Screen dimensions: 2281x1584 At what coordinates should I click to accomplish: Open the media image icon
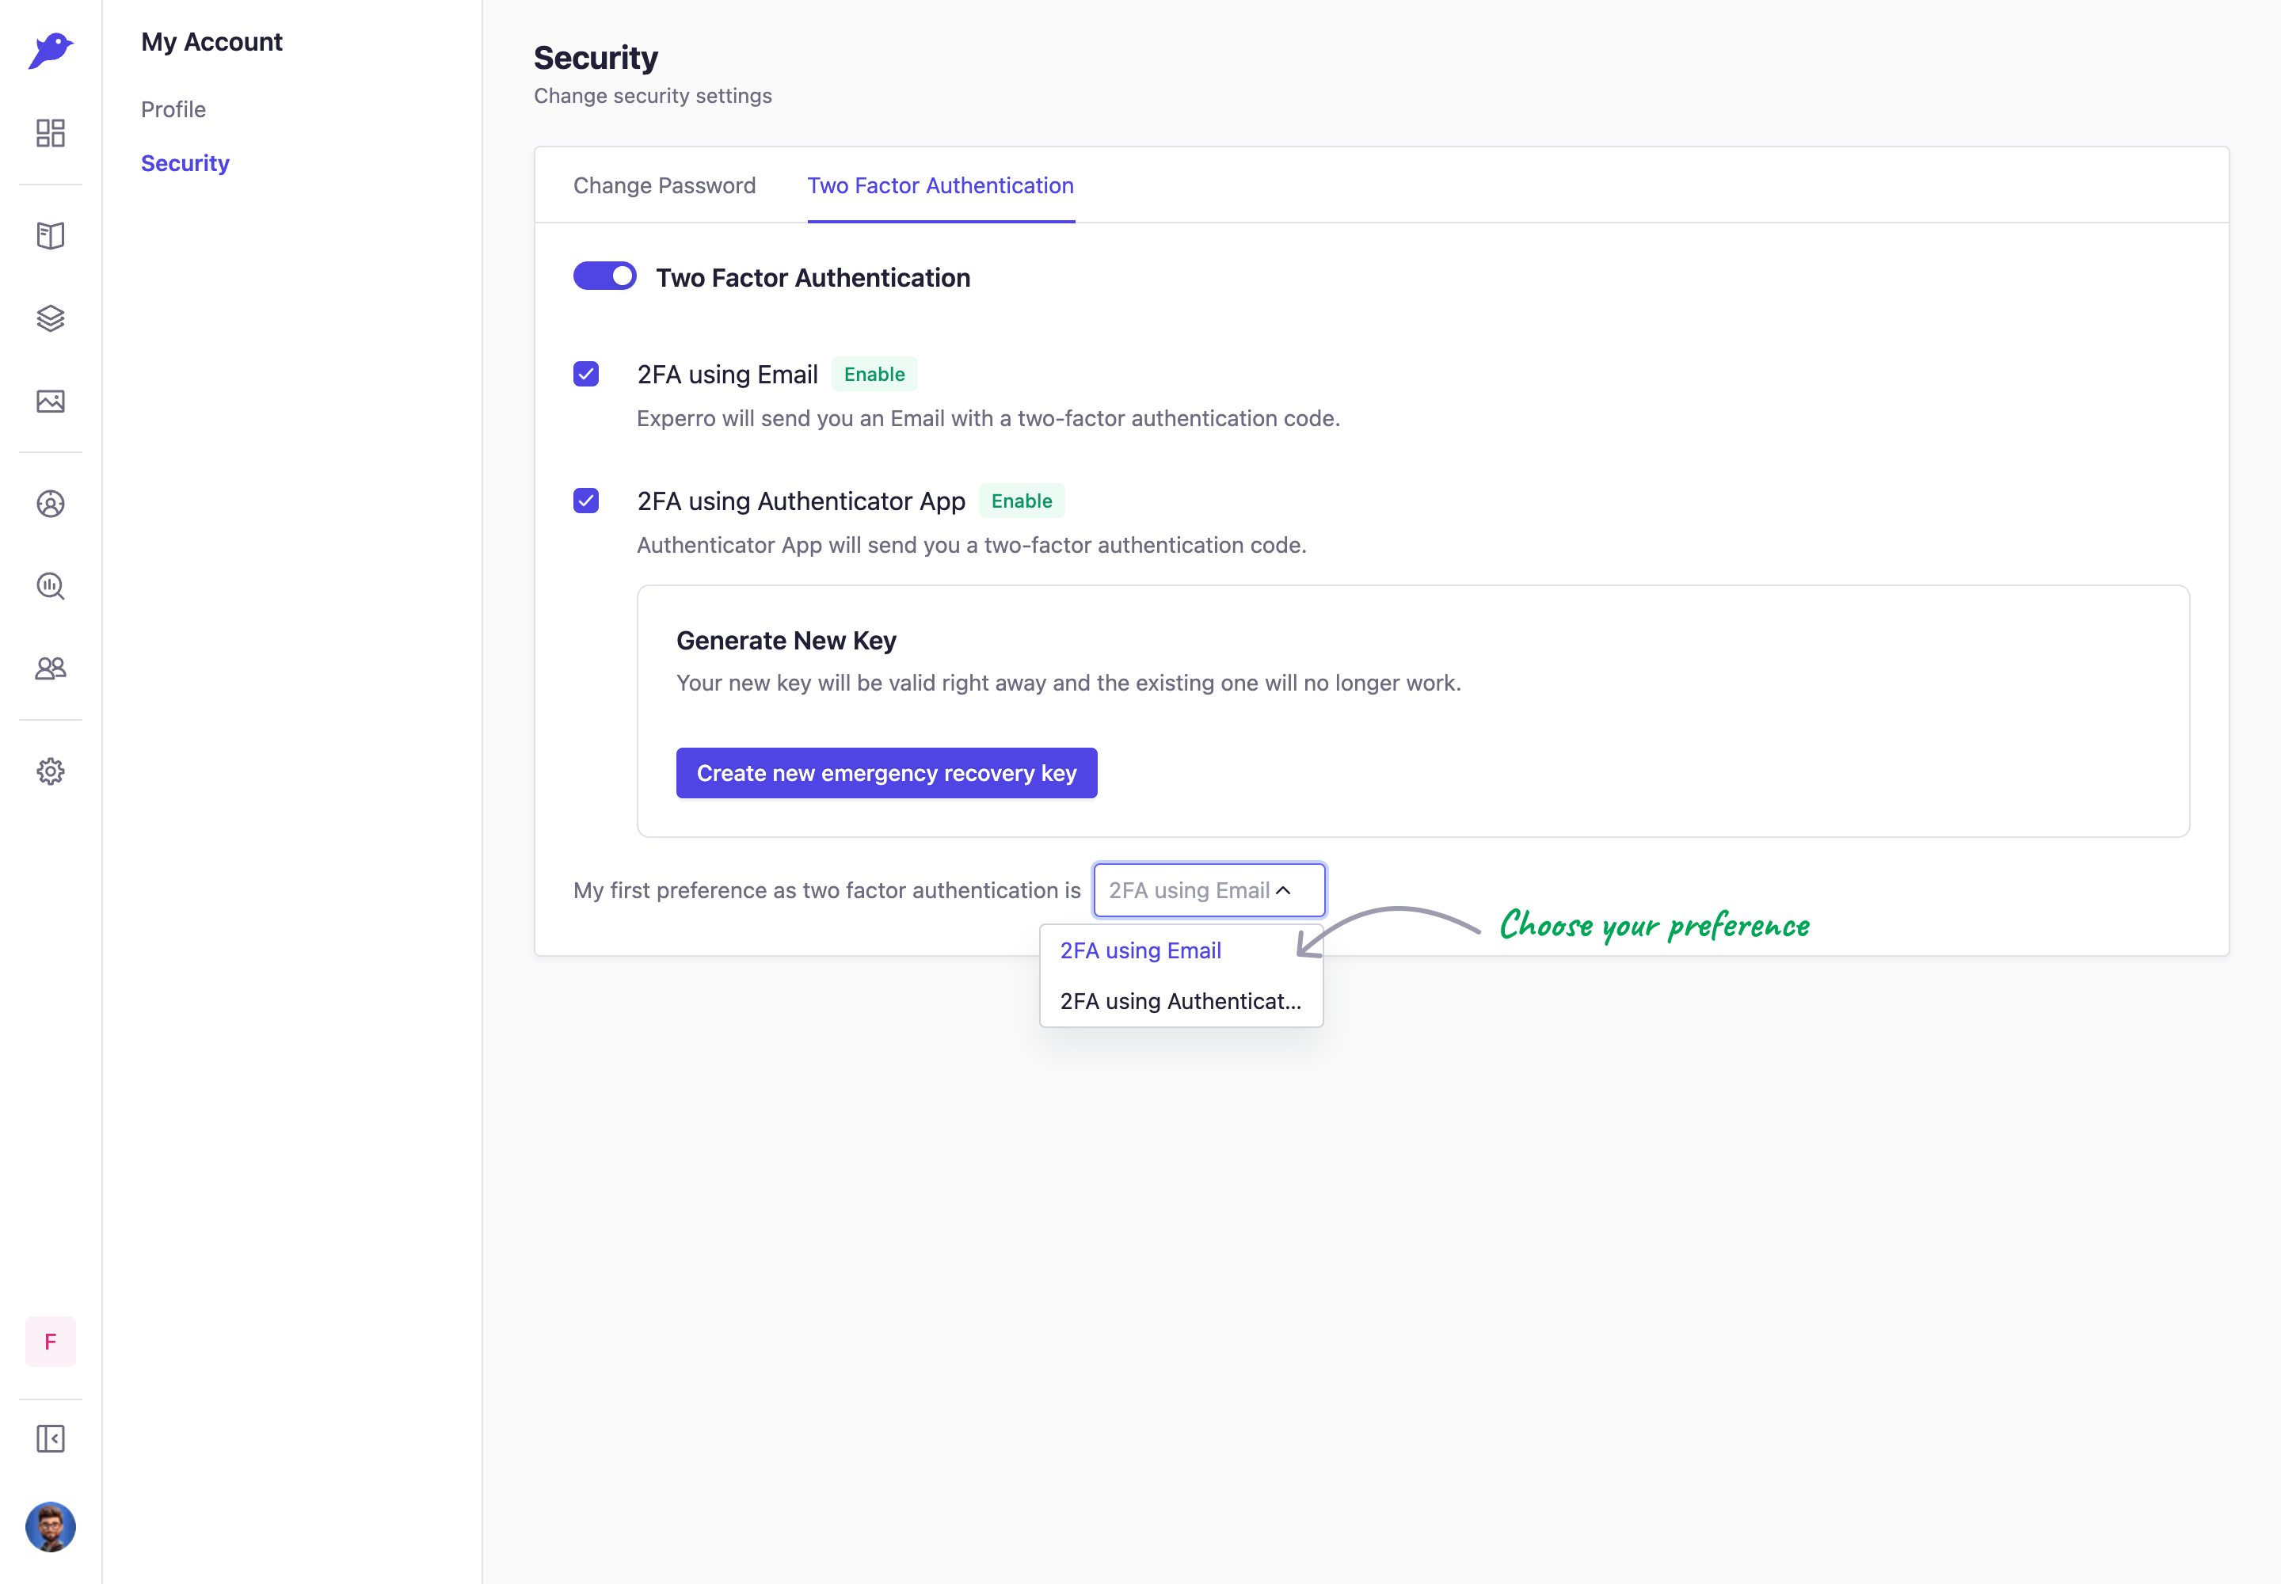51,401
